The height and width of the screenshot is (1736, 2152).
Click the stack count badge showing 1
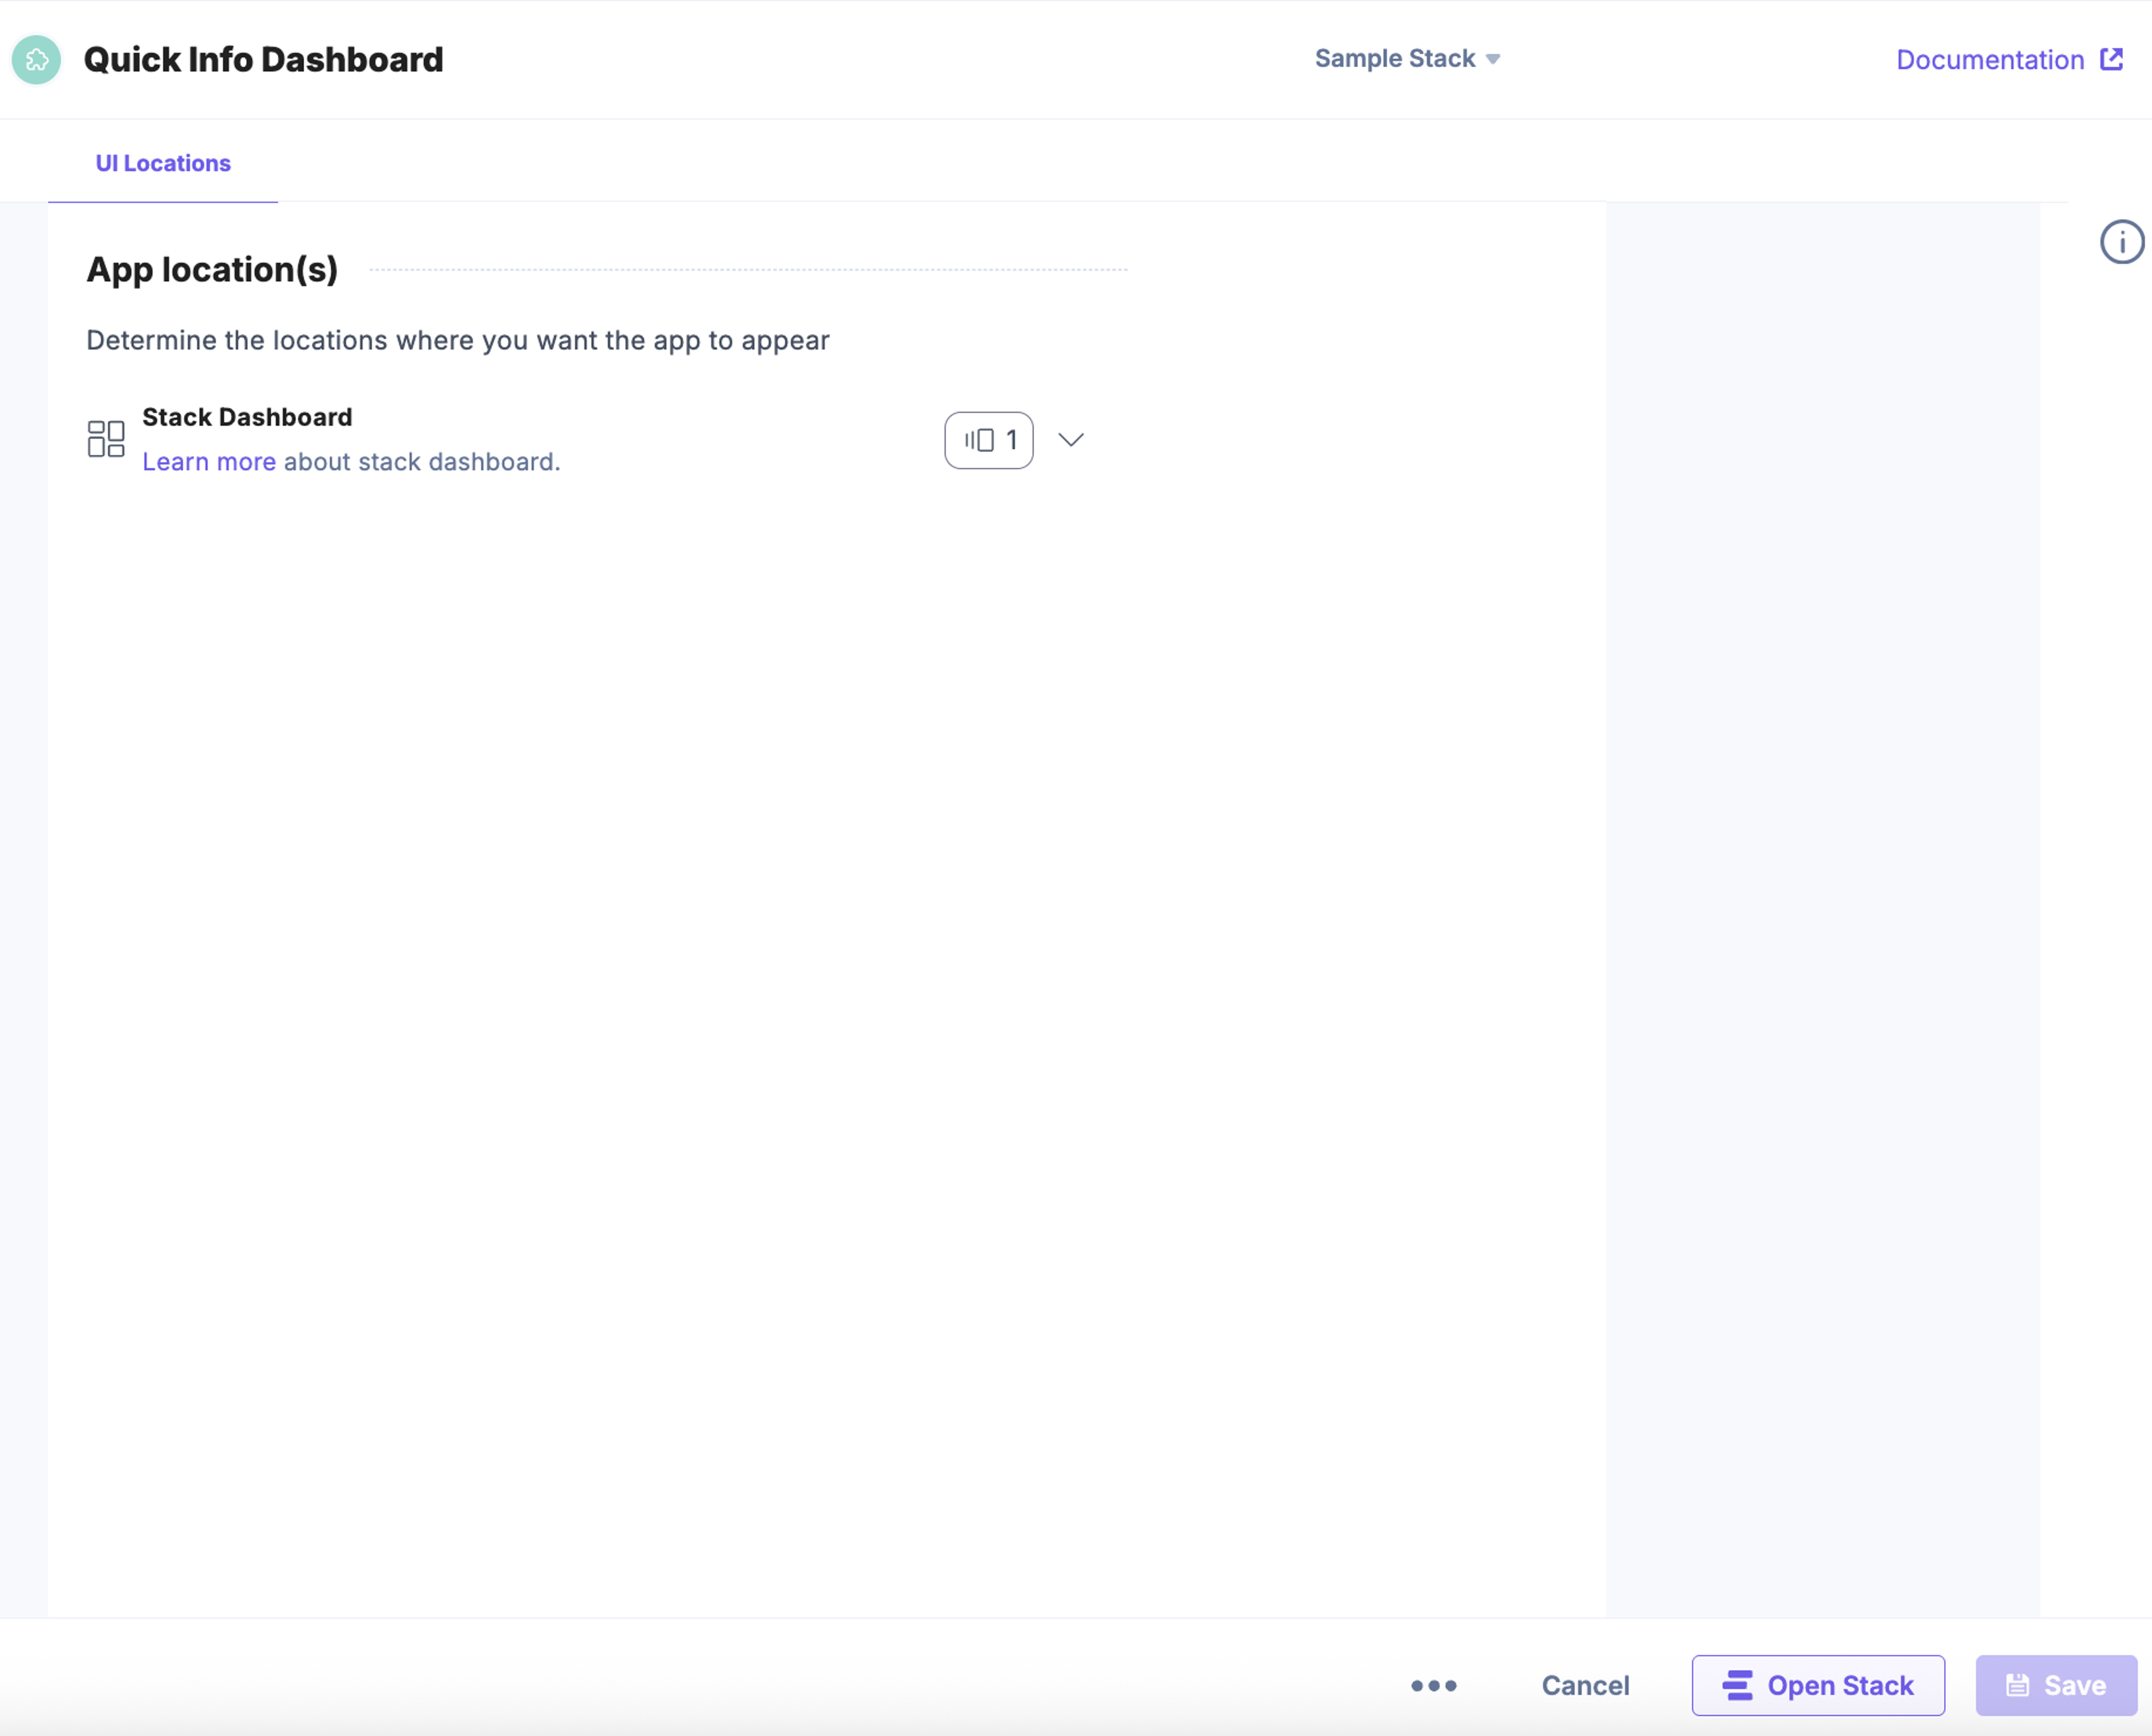[x=988, y=440]
